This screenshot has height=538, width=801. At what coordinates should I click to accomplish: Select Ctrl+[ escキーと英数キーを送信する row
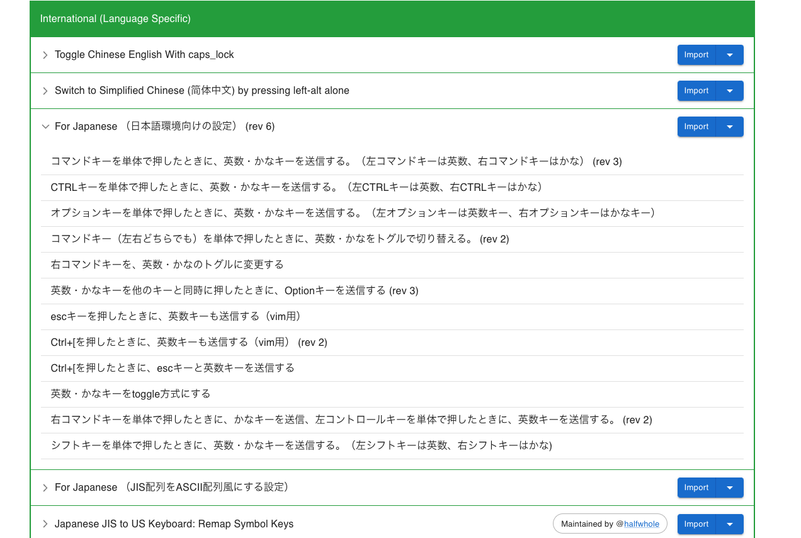[392, 369]
